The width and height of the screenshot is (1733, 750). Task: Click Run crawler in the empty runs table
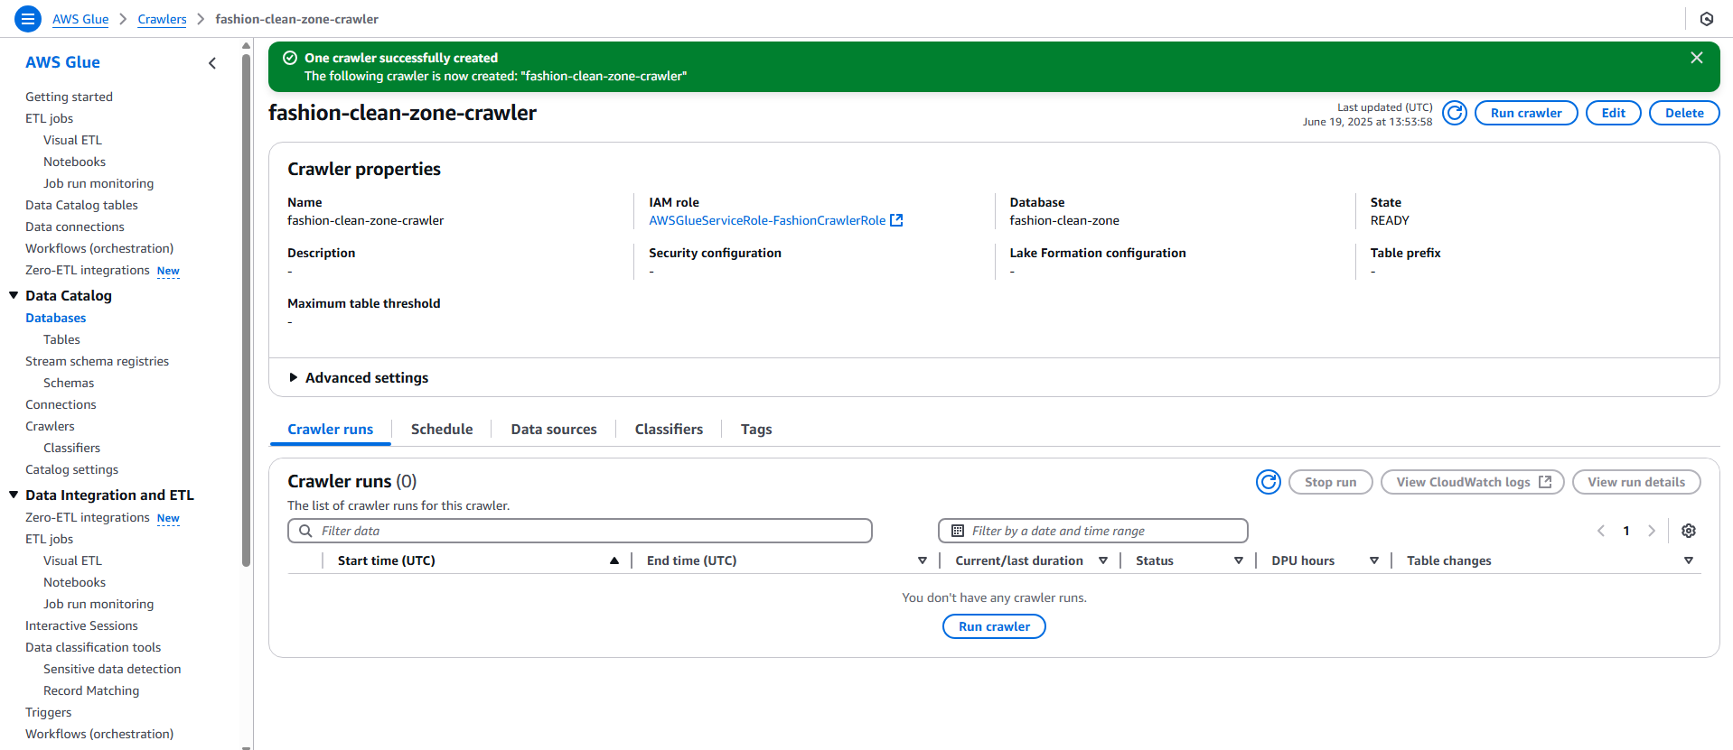click(x=994, y=626)
